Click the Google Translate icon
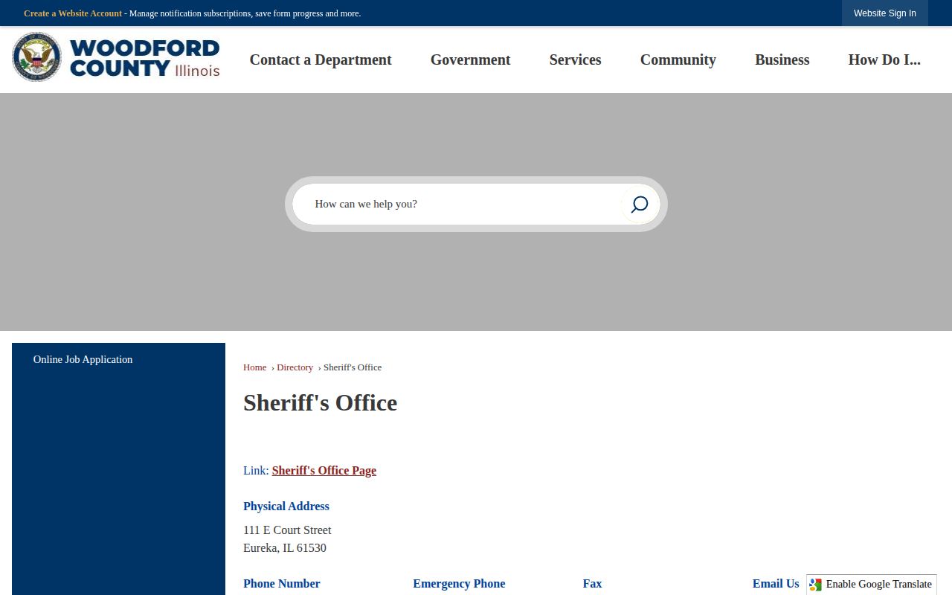Screen dimensions: 952x595 (816, 585)
